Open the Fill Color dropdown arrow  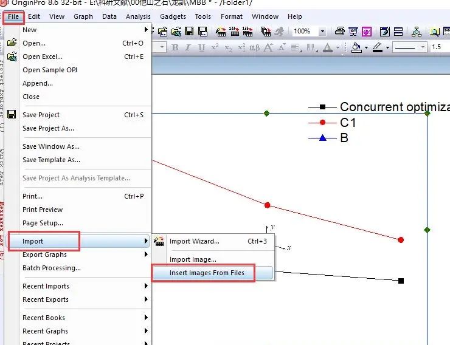click(366, 47)
